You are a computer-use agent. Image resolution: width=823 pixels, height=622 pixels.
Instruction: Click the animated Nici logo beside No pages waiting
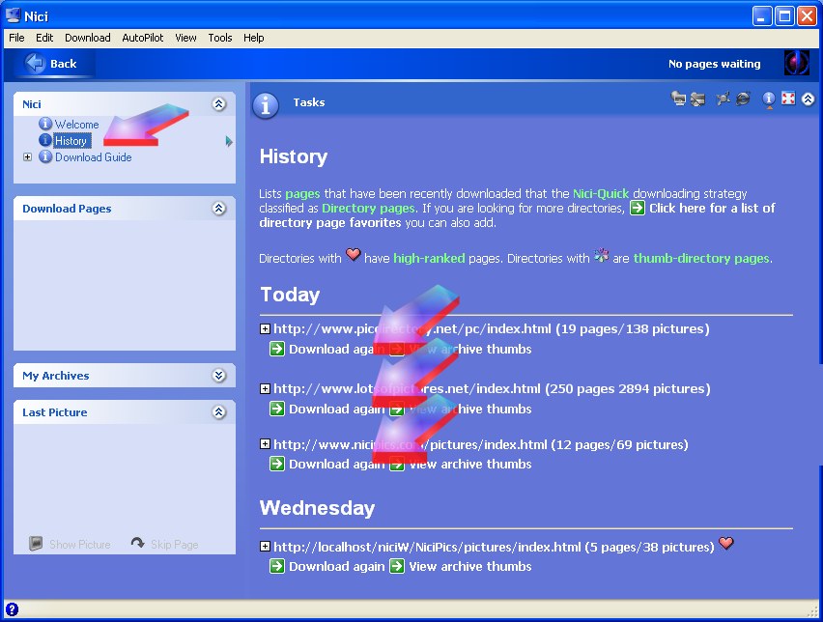pyautogui.click(x=796, y=63)
